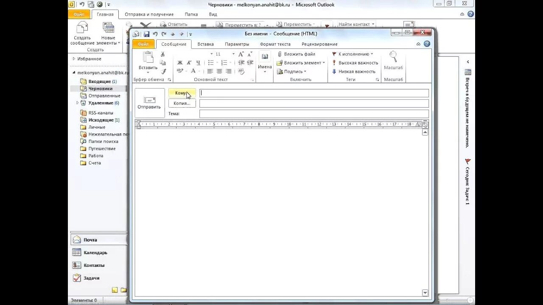
Task: Open Новые элементы dropdown in Outlook
Action: (108, 34)
